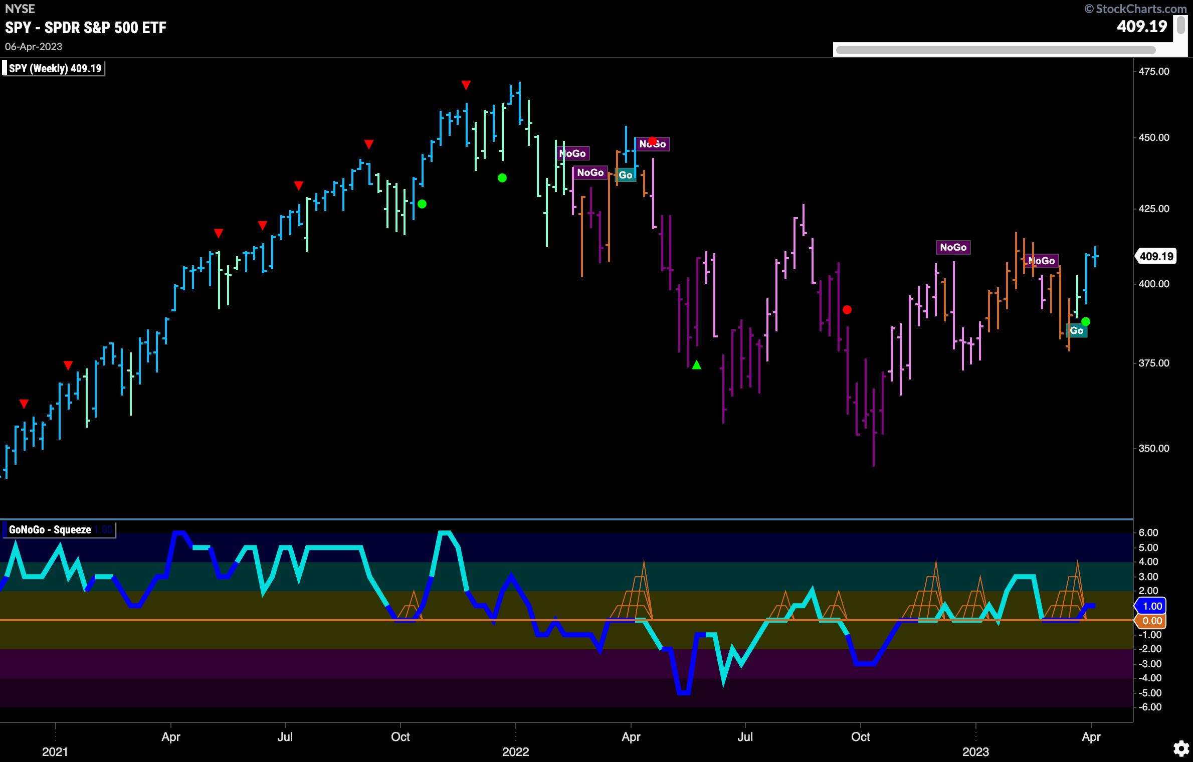Click the green circle marker beside the latest Go label
1193x762 pixels.
[1086, 321]
